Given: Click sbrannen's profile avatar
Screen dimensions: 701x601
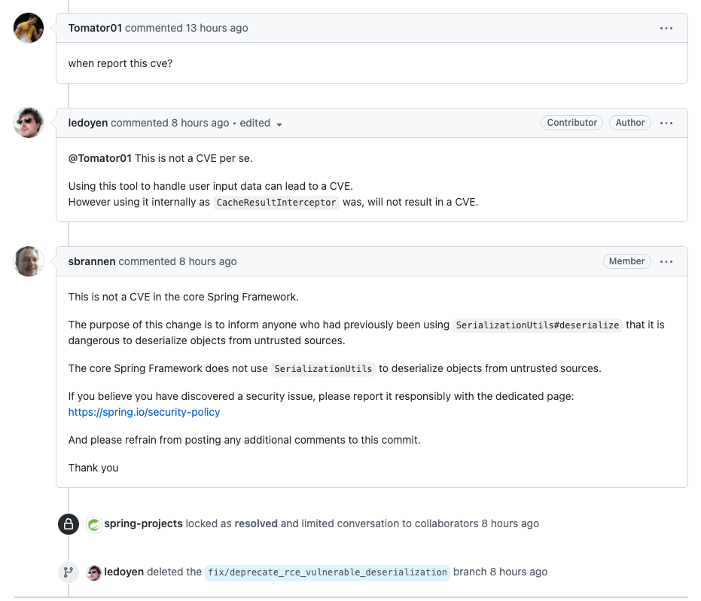Looking at the screenshot, I should coord(29,261).
